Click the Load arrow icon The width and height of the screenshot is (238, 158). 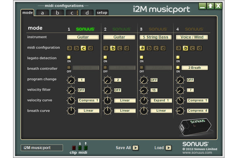coord(169,148)
